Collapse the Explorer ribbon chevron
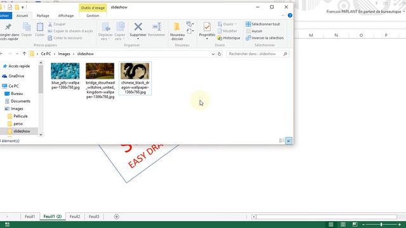 point(283,15)
